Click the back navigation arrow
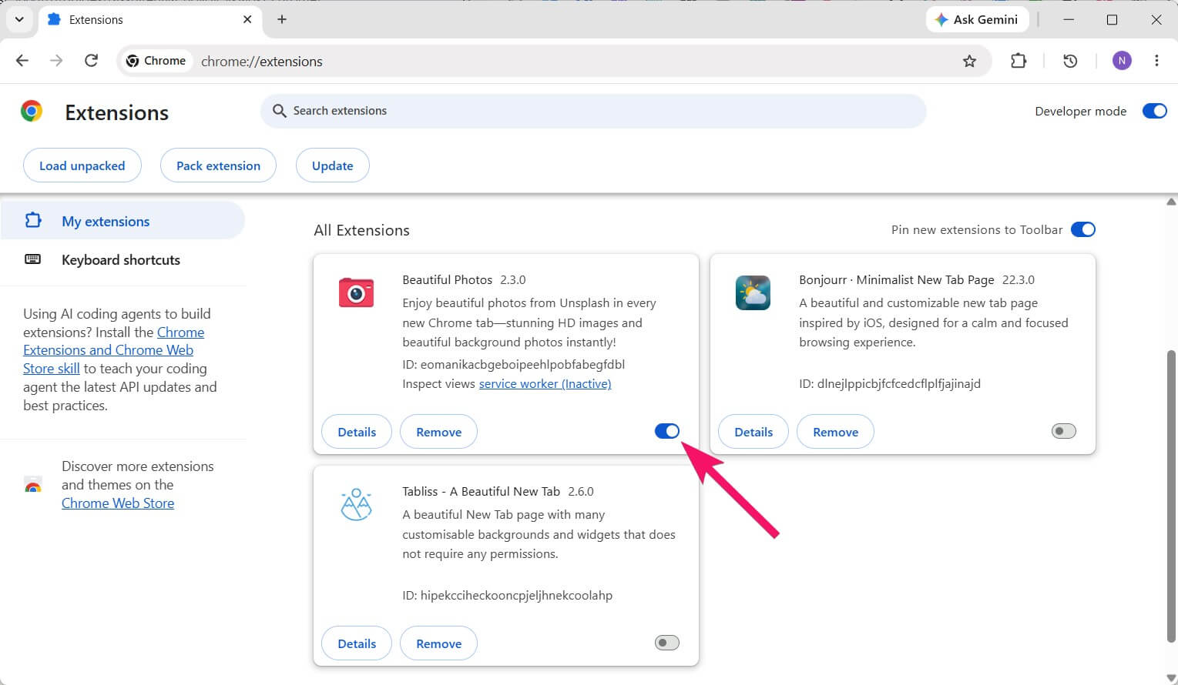1178x685 pixels. tap(22, 61)
